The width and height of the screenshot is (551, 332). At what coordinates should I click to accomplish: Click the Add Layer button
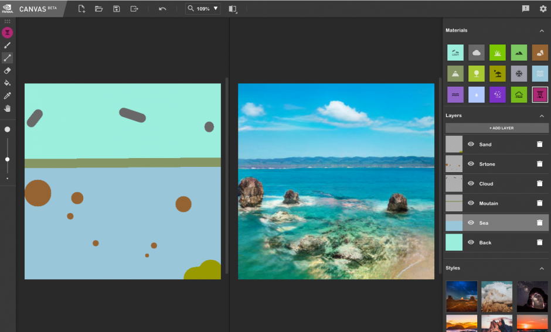(497, 128)
